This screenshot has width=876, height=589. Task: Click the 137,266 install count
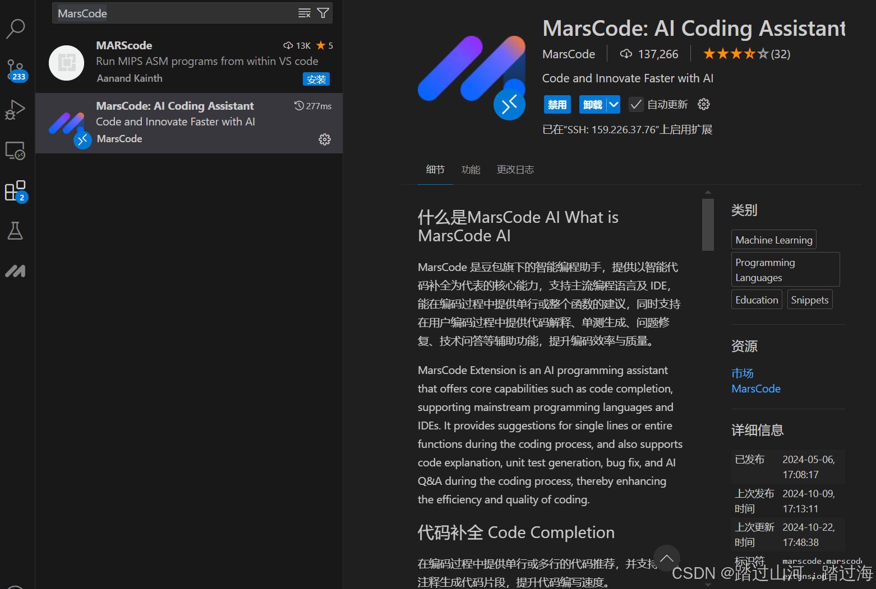coord(649,54)
